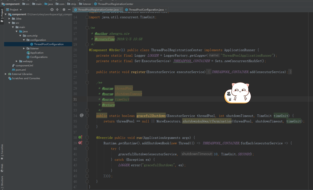Click ThreadPoolRegistrationCenter breadcrumb in navigation bar
The height and width of the screenshot is (190, 313).
coord(114,4)
